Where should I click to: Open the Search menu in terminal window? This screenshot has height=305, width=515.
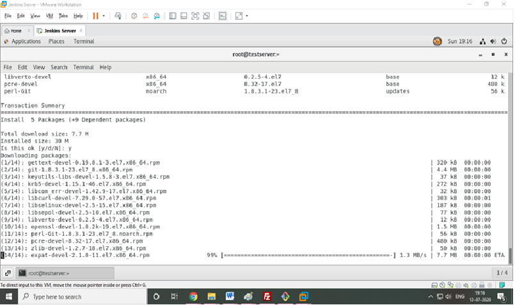click(x=59, y=67)
